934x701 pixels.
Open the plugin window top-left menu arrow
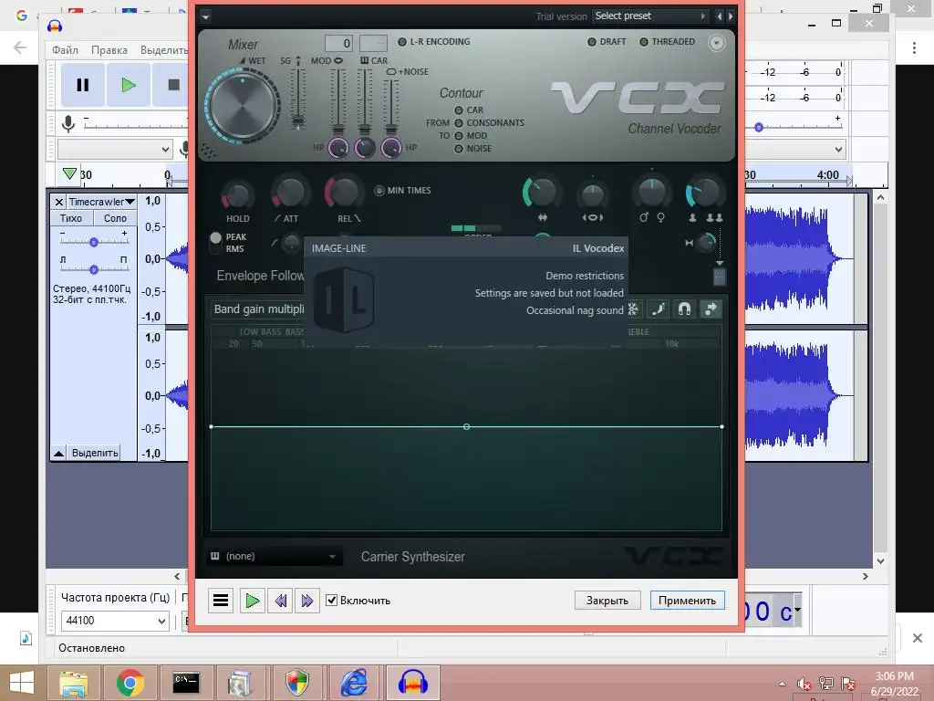click(205, 16)
